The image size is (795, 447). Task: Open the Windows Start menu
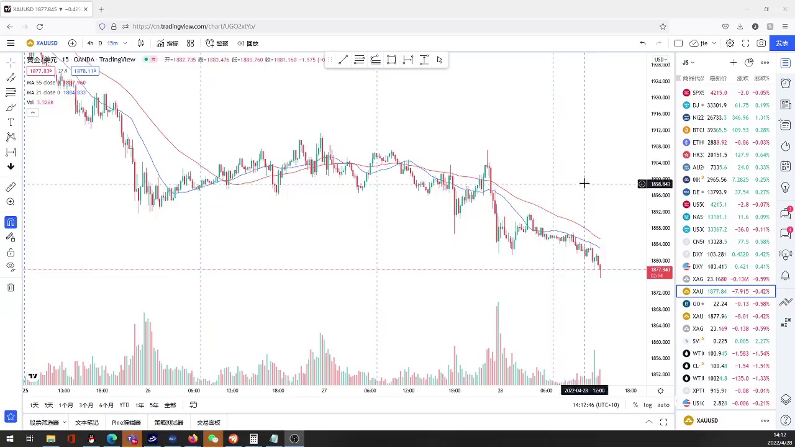point(9,439)
